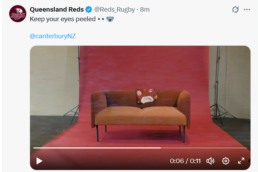
Task: Open the @canterburyNZ mention link
Action: click(x=53, y=36)
